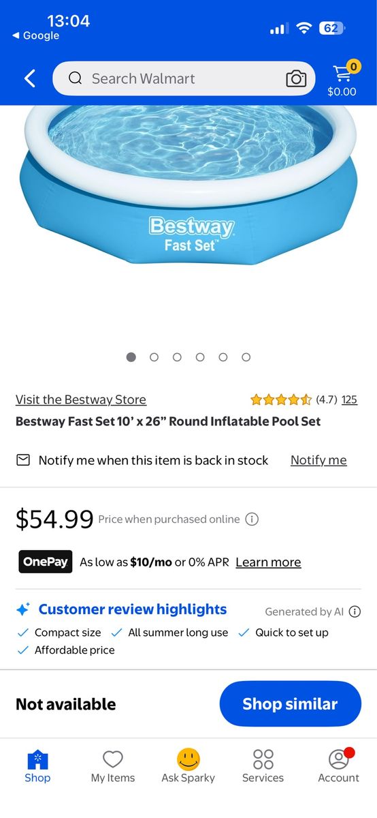Viewport: 377px width, 818px height.
Task: Select the last image carousel dot
Action: (x=246, y=357)
